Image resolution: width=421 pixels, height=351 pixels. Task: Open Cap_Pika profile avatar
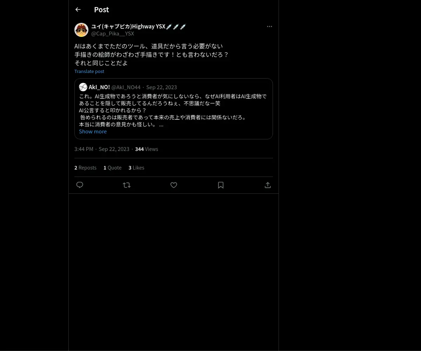click(x=81, y=30)
